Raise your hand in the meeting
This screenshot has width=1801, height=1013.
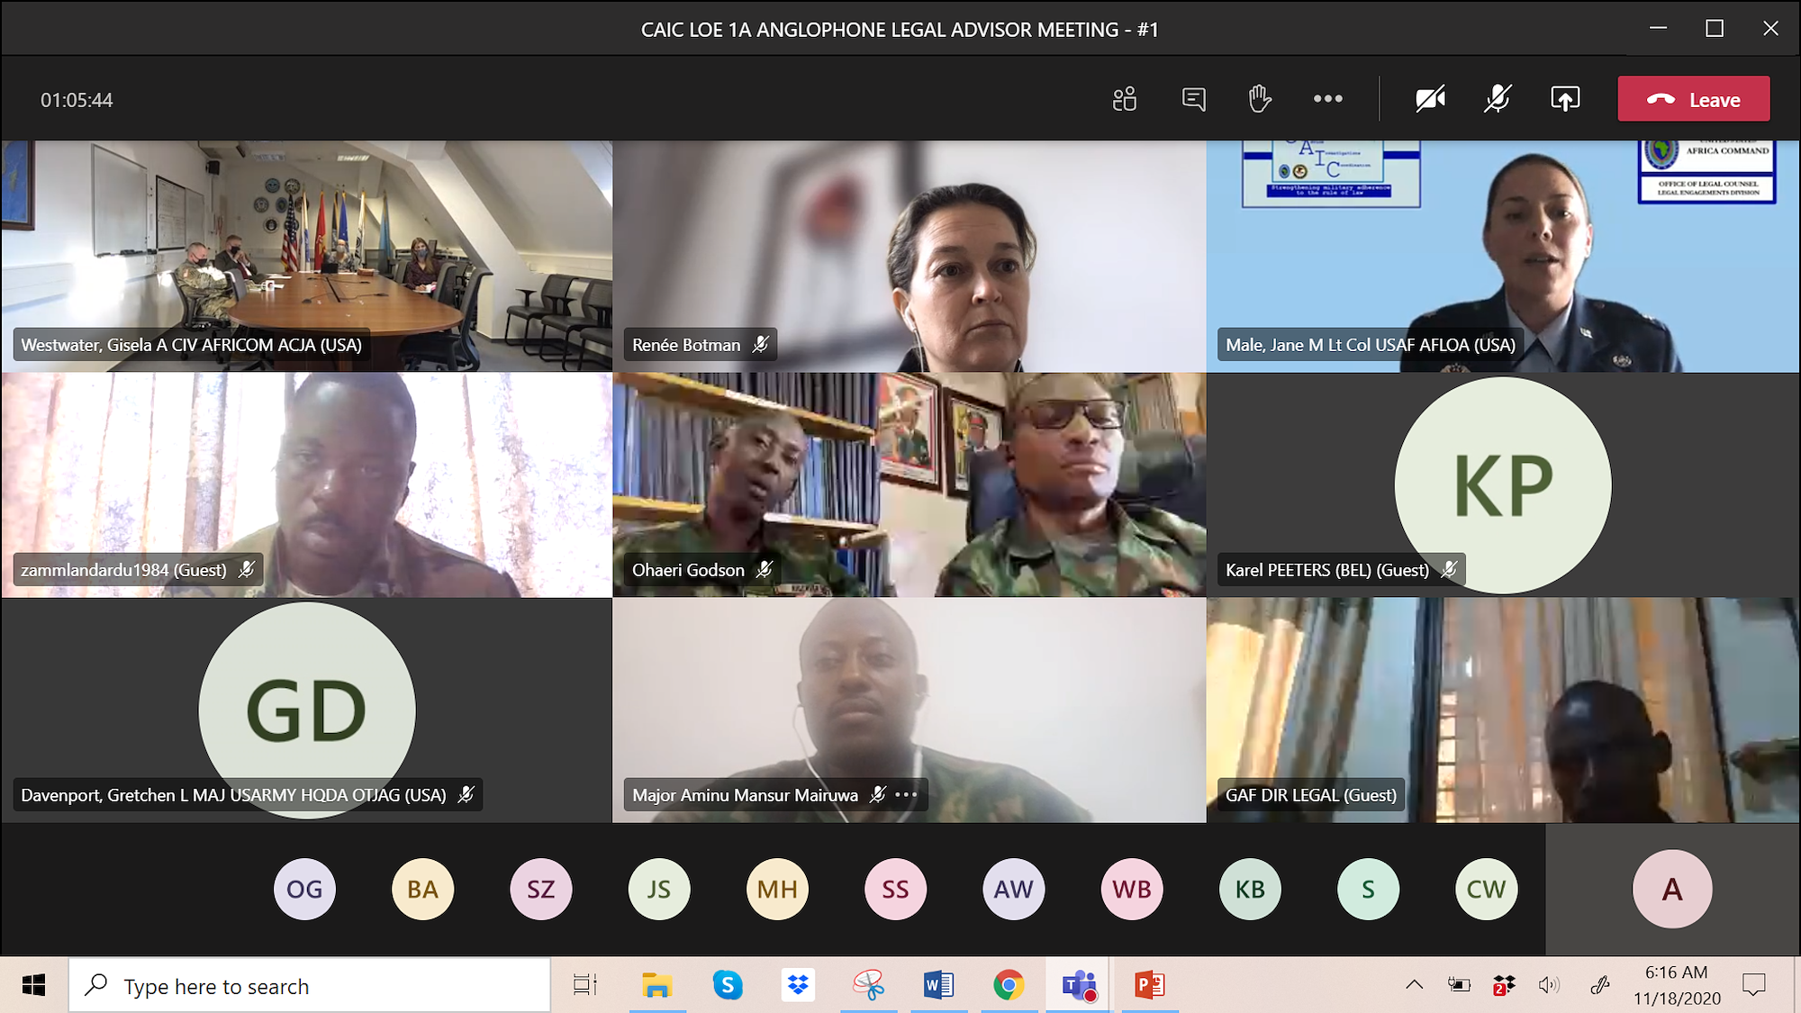(1259, 98)
